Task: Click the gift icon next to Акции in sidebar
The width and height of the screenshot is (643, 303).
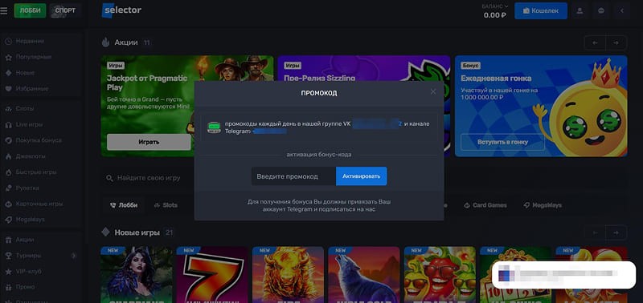Action: coord(8,240)
